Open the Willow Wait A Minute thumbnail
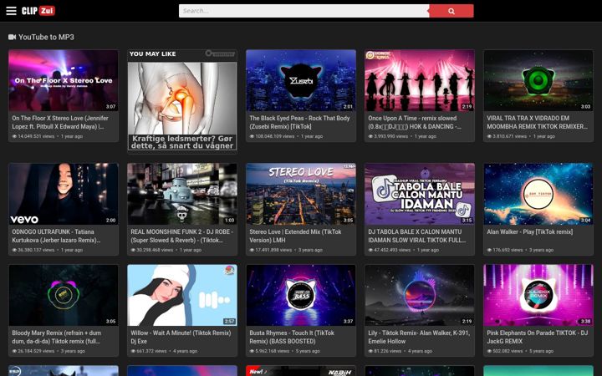 pos(182,295)
